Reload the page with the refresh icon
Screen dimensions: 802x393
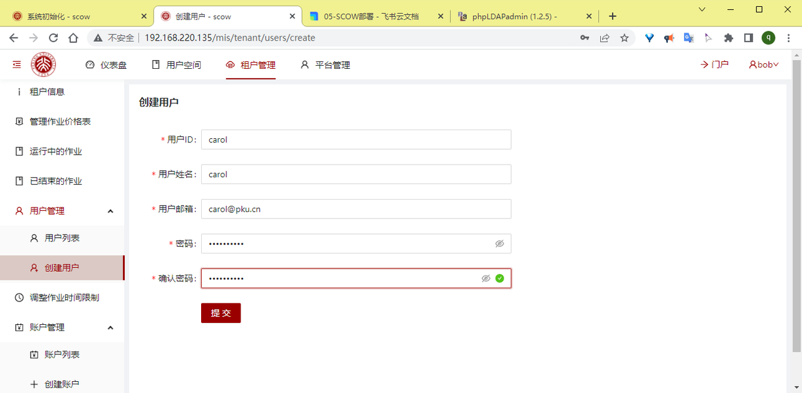point(53,38)
